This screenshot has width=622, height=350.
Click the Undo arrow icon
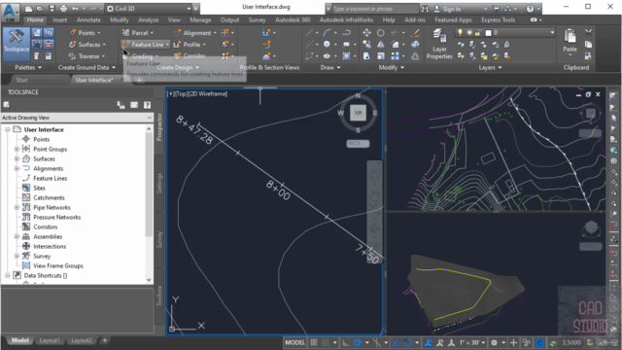[x=75, y=9]
